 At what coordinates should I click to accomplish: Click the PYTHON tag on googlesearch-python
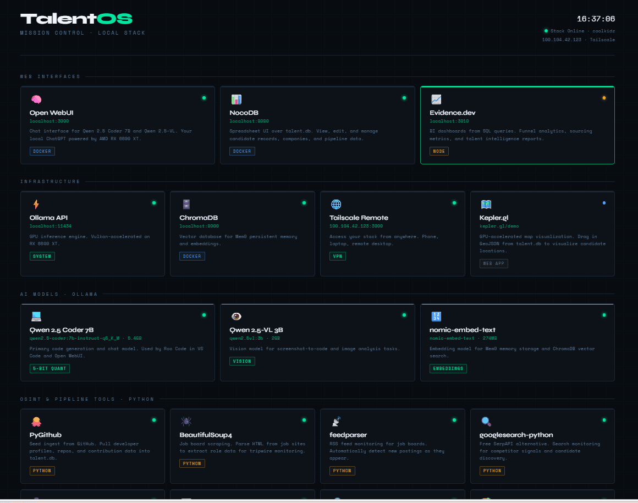click(492, 471)
